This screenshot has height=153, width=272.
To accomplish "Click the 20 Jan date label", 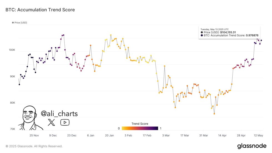I will click(109, 135).
